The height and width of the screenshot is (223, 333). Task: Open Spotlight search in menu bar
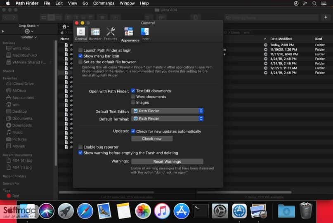314,3
